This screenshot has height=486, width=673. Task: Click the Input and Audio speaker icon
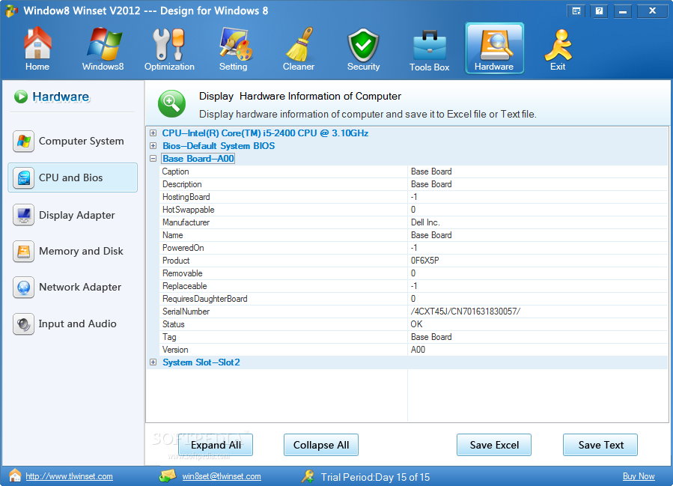point(23,324)
